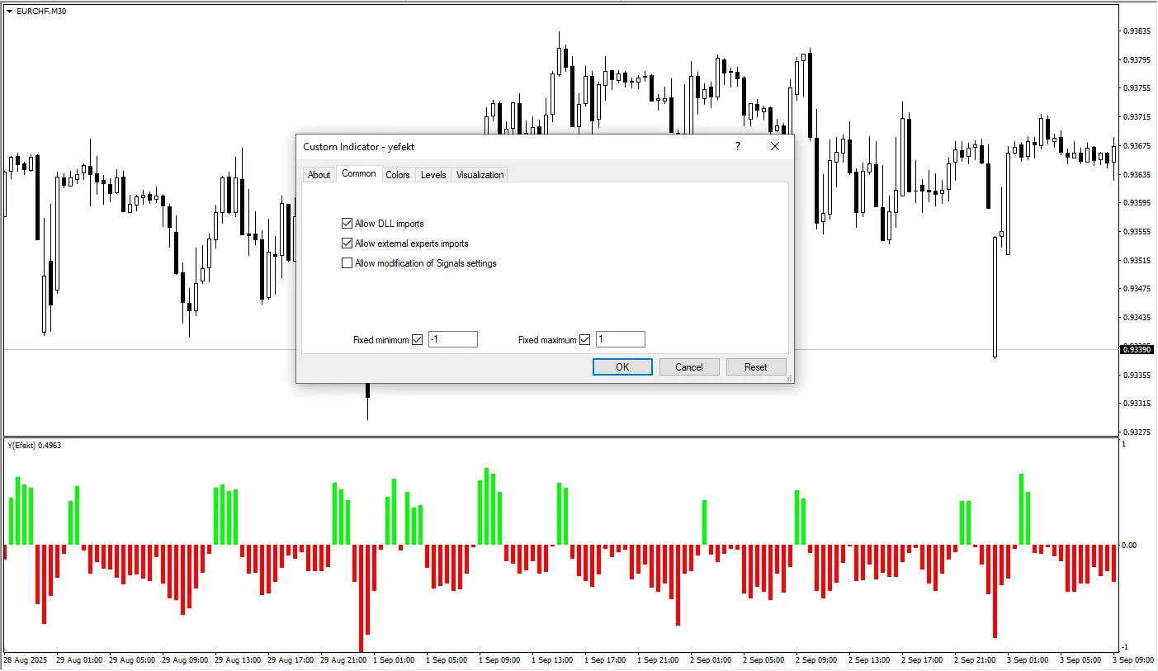Switch to the Visualization tab

click(480, 175)
